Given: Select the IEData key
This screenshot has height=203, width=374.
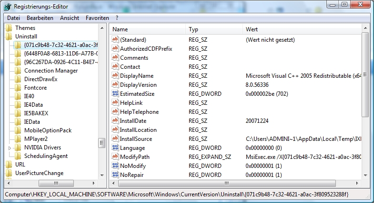Looking at the screenshot, I should coord(32,122).
